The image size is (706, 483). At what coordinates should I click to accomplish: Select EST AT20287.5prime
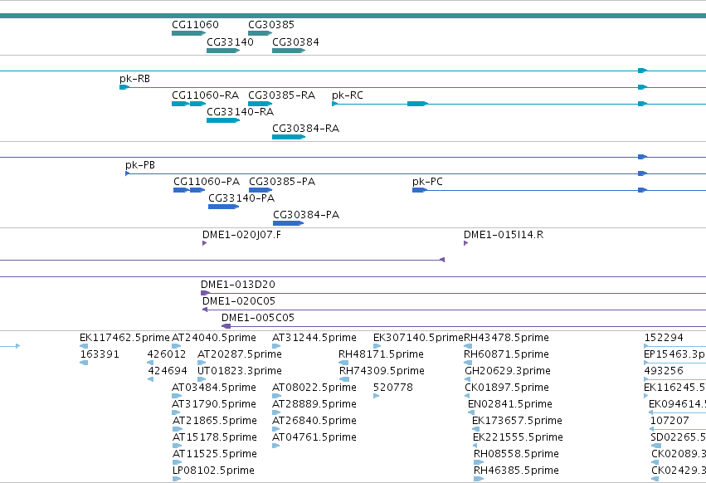click(202, 363)
